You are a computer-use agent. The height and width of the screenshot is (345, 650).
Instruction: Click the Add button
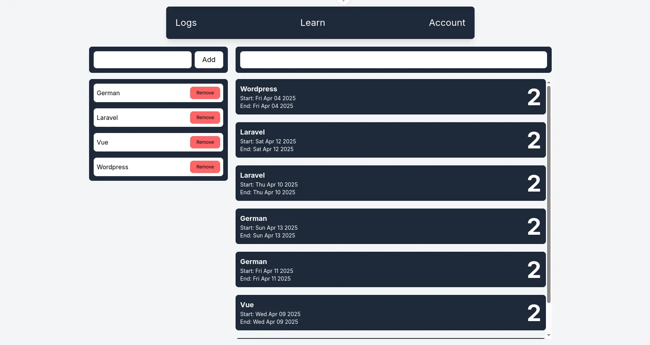pyautogui.click(x=209, y=60)
